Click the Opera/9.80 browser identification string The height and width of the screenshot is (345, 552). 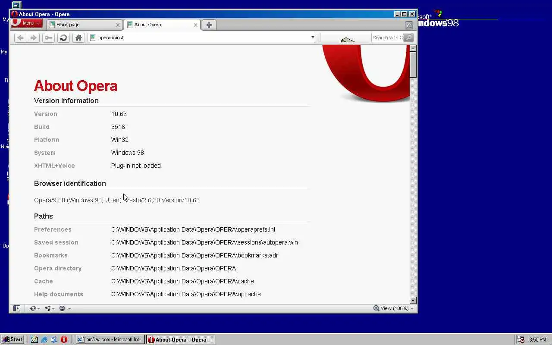pos(117,200)
